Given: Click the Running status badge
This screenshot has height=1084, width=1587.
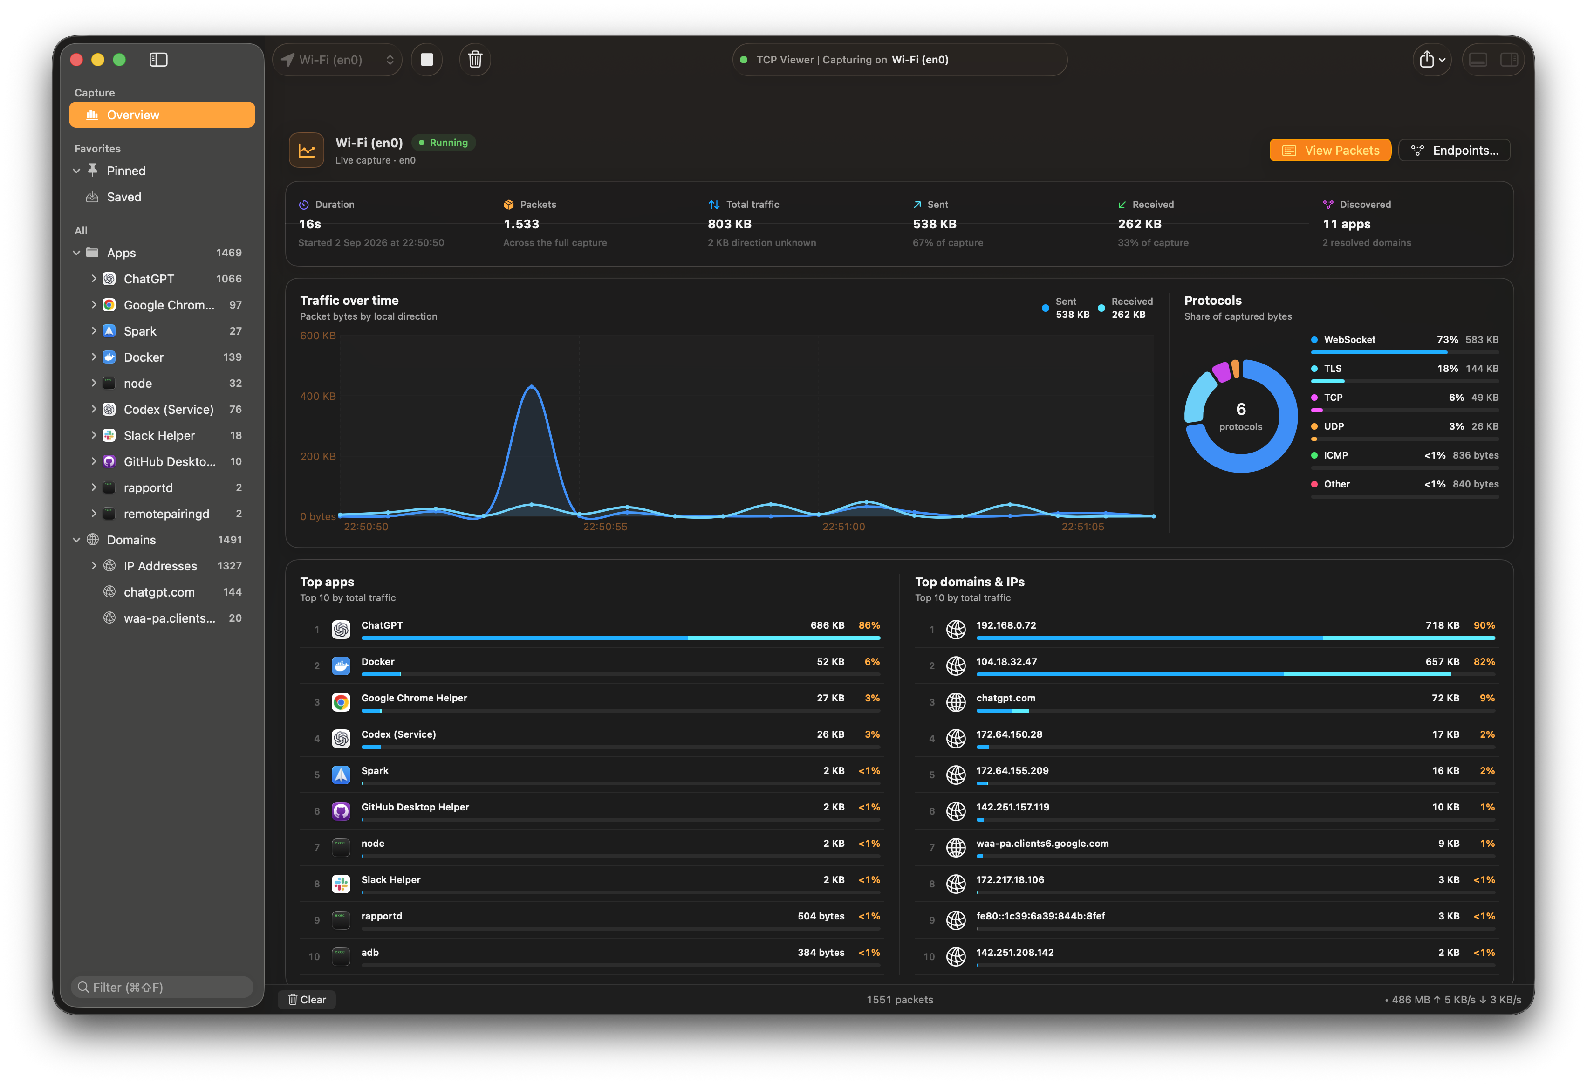Looking at the screenshot, I should pyautogui.click(x=443, y=143).
